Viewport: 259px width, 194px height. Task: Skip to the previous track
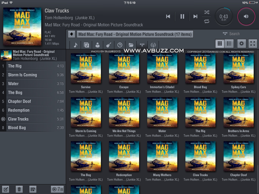pyautogui.click(x=168, y=16)
